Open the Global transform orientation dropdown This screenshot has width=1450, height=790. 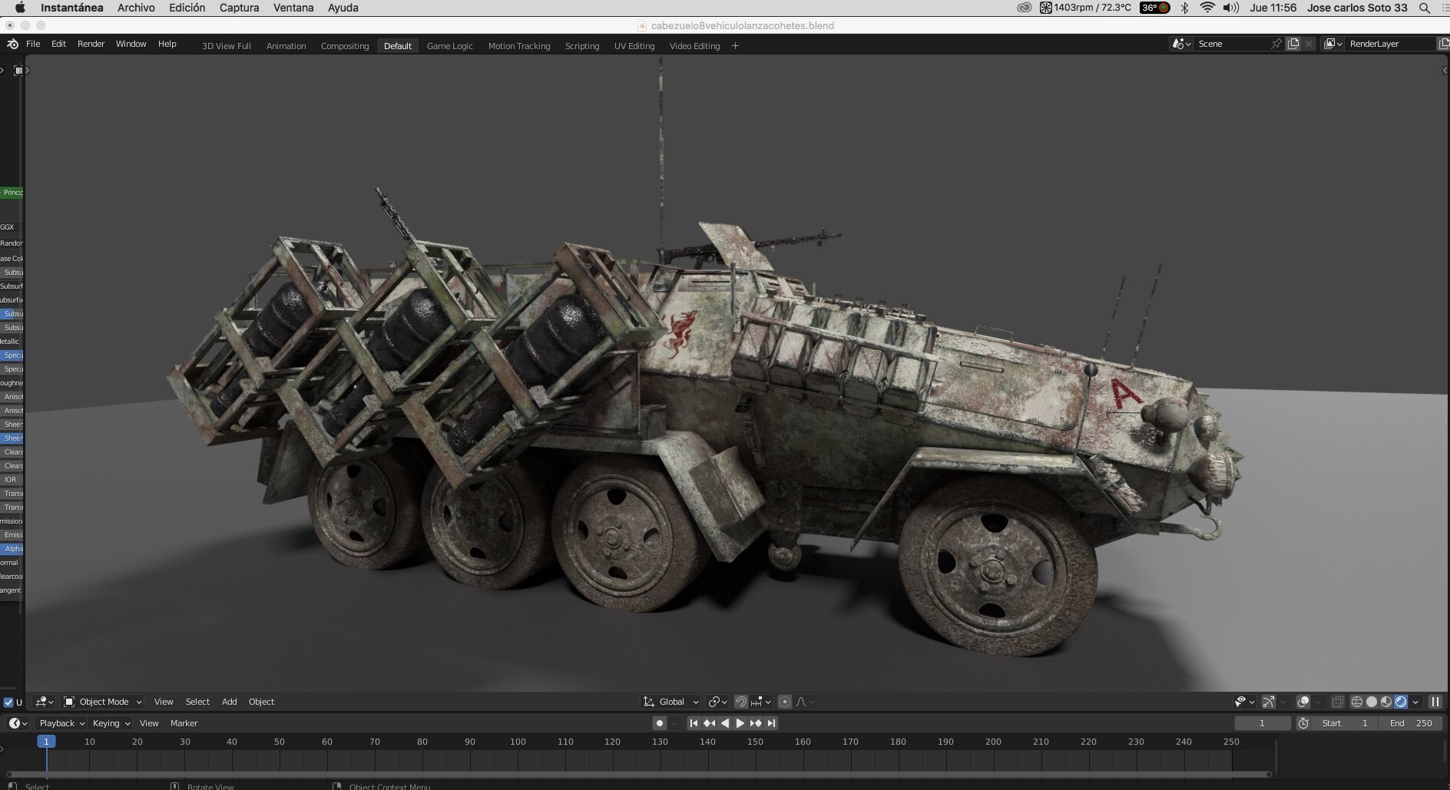(671, 702)
